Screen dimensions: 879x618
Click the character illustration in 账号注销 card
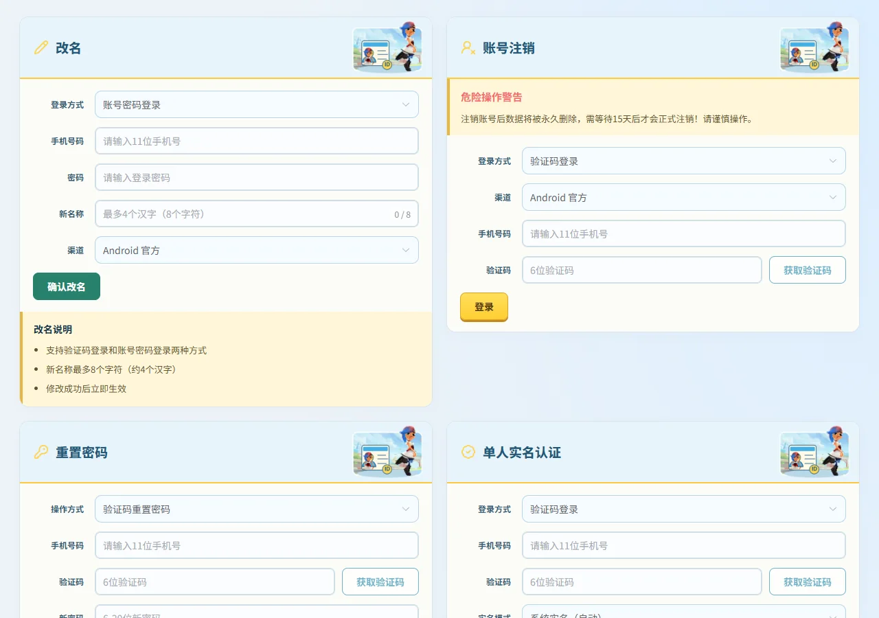click(814, 47)
